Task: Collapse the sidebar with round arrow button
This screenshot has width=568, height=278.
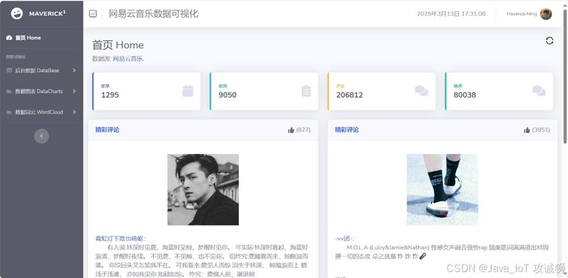Action: 41,136
